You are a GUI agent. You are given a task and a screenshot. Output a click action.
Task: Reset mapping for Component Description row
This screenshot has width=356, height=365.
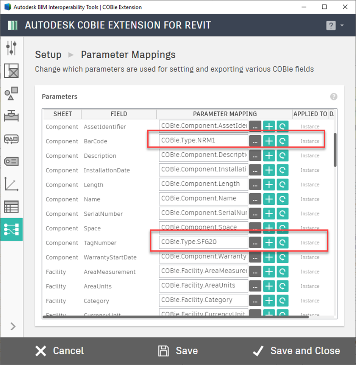click(283, 155)
